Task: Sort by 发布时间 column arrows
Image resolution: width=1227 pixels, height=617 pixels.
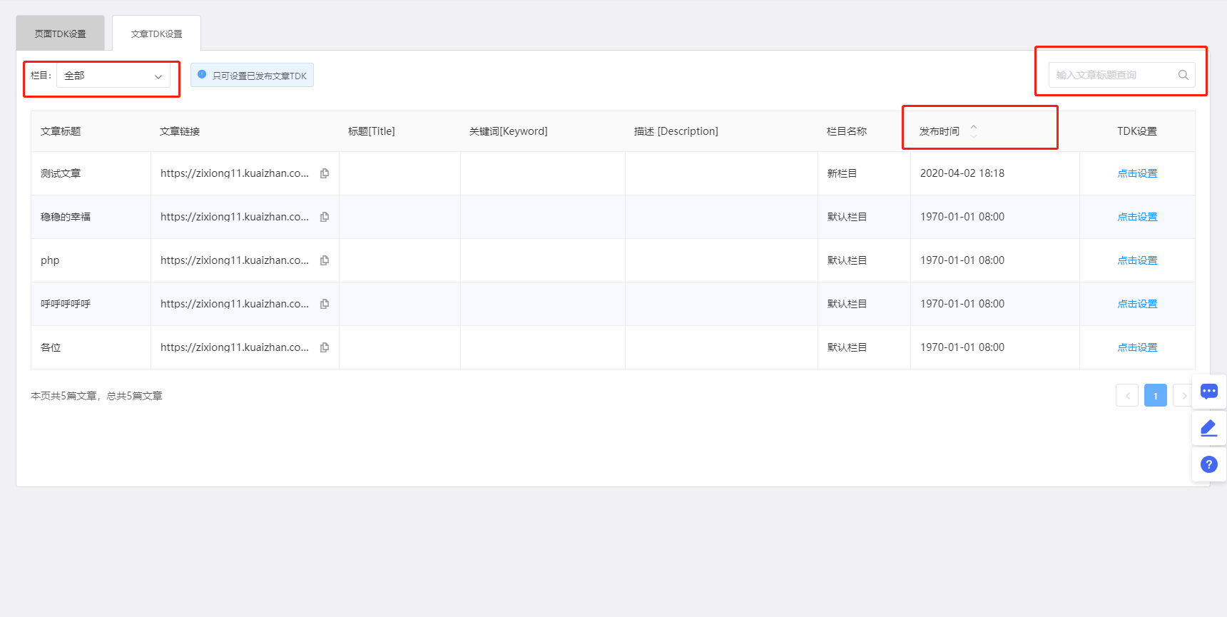Action: [973, 131]
